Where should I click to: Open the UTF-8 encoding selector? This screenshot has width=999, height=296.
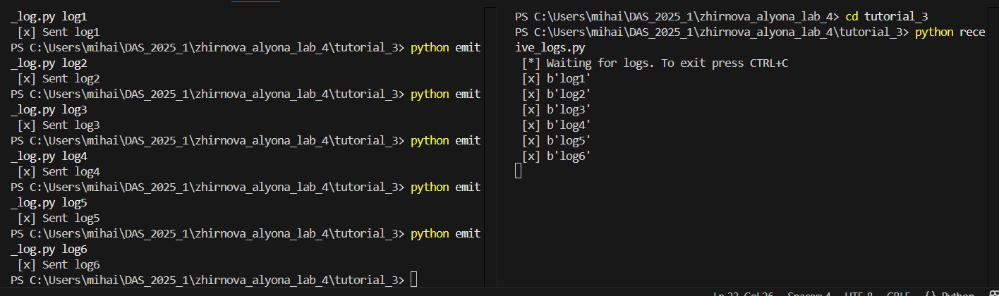point(860,293)
